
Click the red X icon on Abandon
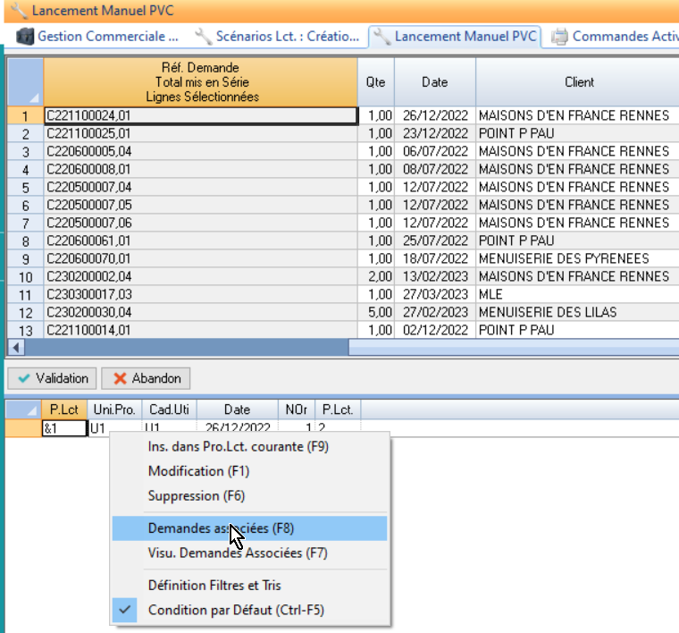pos(120,378)
